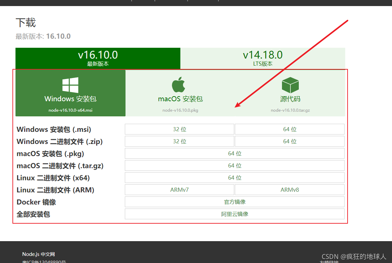Open the Aliyun mirror for all packages
Viewport: 392px width, 263px height.
(x=235, y=214)
